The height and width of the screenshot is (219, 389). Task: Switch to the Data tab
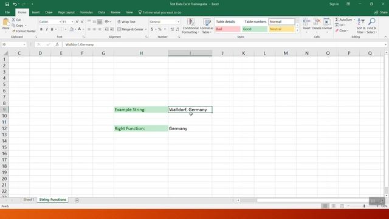pos(102,12)
